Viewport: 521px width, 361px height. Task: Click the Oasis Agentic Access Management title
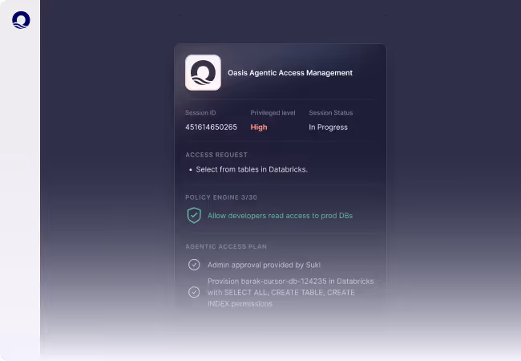(290, 73)
